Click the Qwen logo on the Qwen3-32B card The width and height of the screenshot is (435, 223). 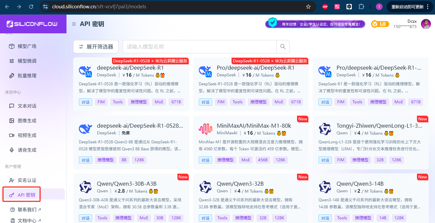[205, 187]
